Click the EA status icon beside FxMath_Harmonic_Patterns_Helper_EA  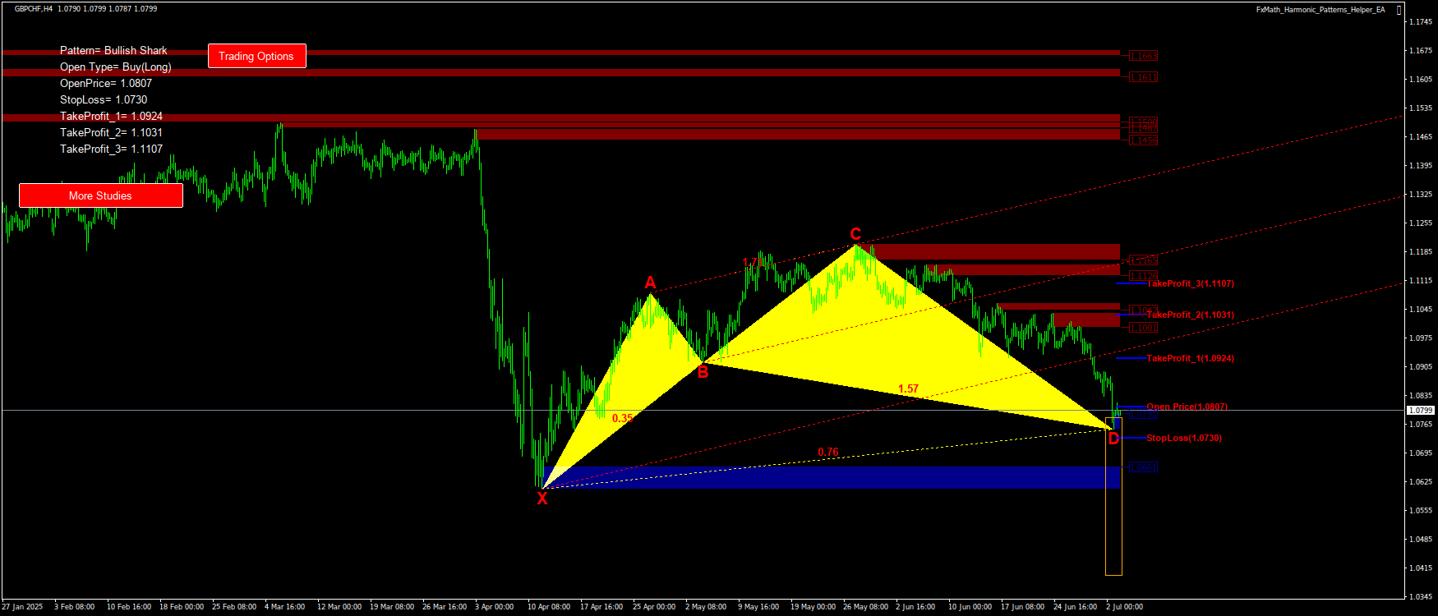click(1399, 10)
